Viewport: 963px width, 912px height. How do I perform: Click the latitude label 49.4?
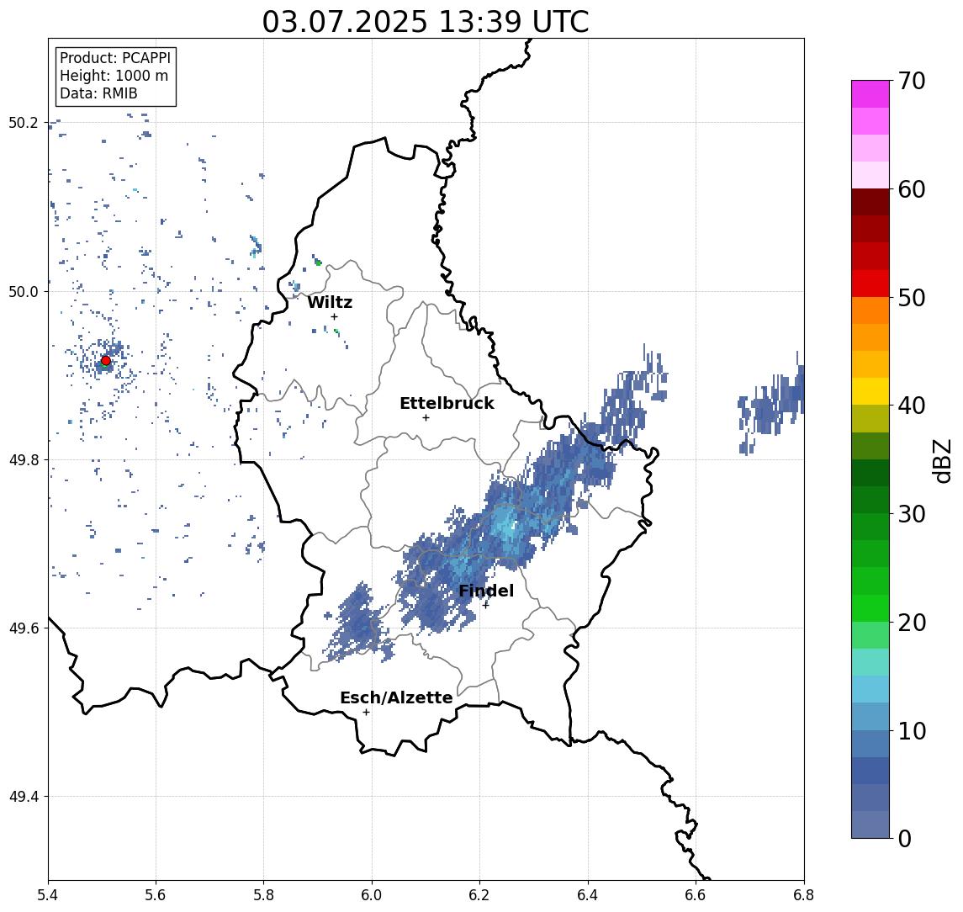[24, 797]
